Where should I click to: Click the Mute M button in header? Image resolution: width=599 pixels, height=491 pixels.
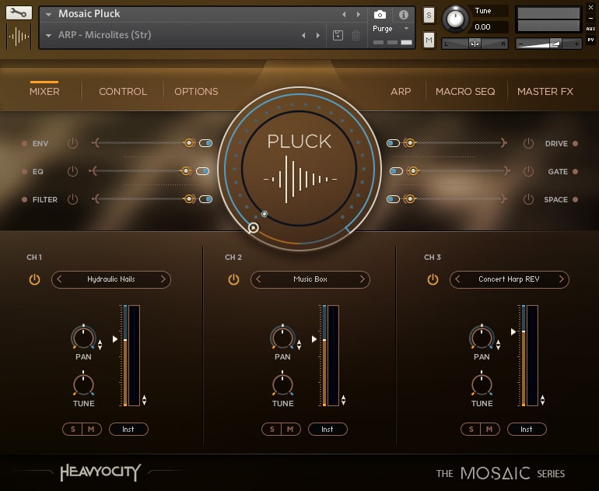coord(429,40)
